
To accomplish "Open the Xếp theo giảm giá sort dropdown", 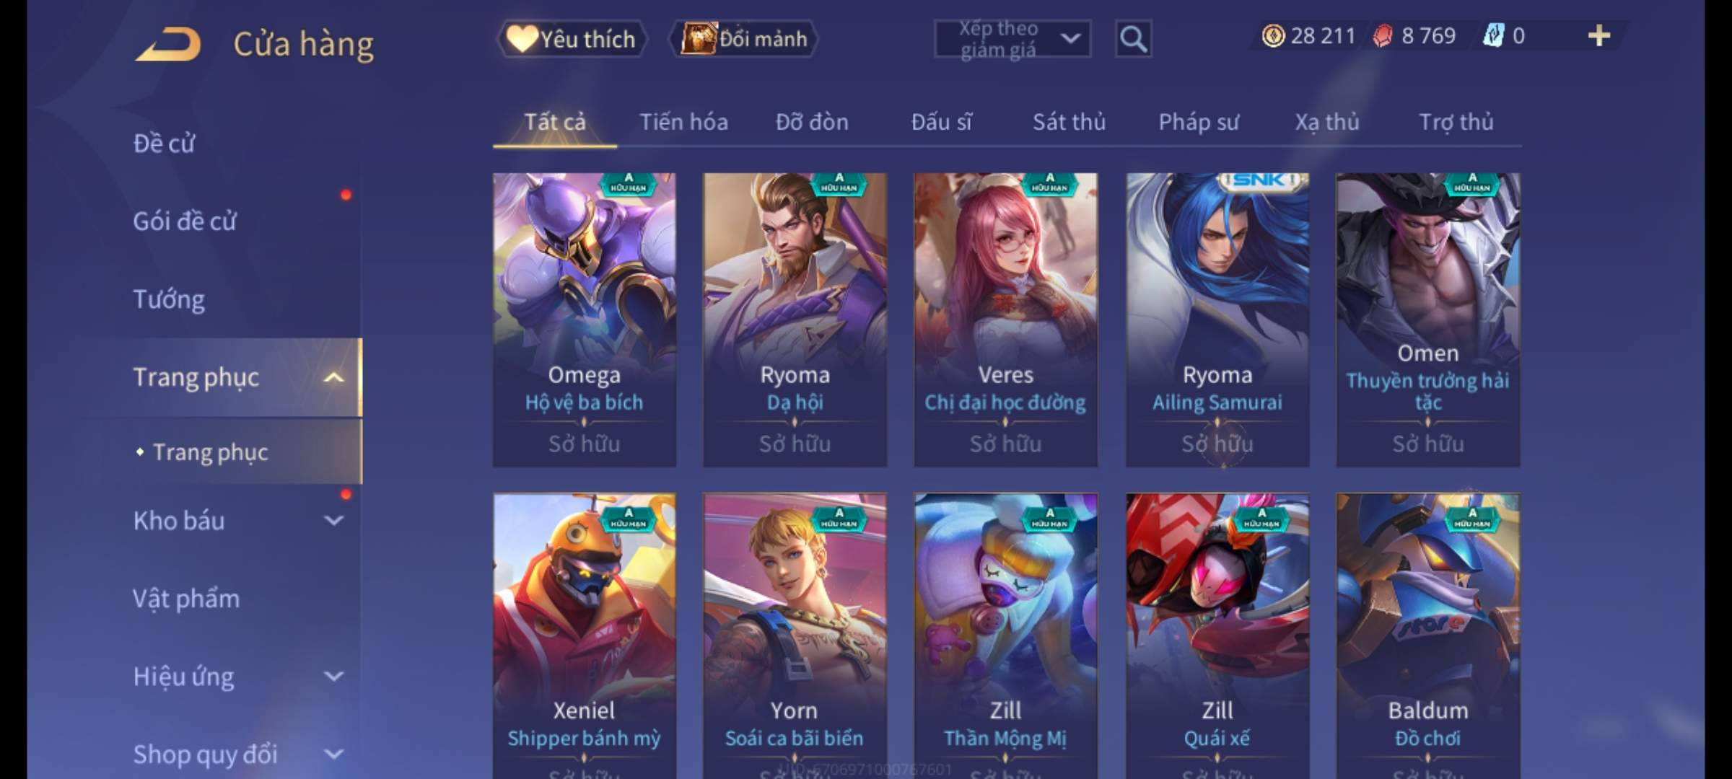I will 1012,39.
